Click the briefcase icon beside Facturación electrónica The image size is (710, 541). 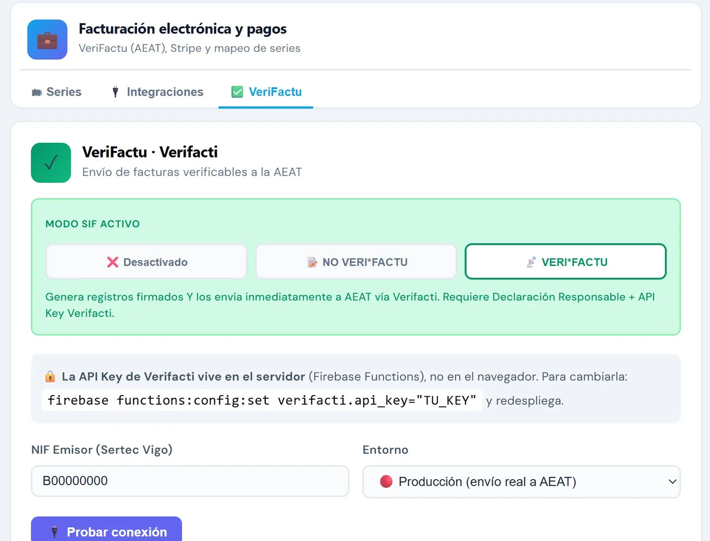(47, 40)
